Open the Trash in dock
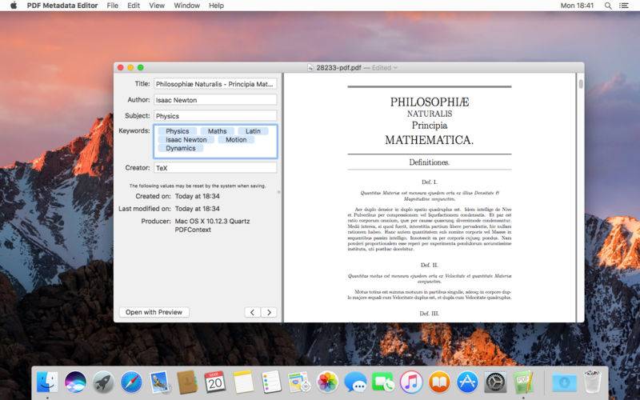 [x=592, y=382]
